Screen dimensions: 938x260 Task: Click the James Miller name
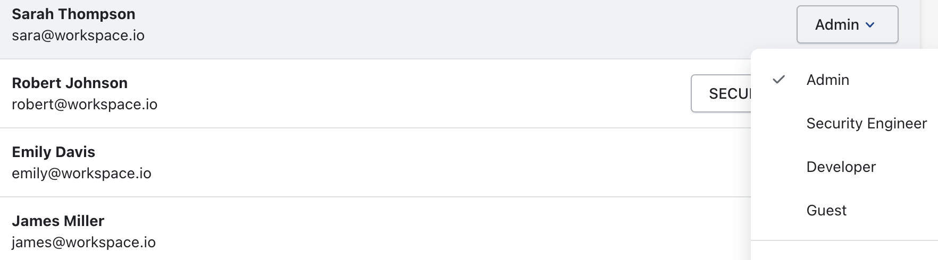pyautogui.click(x=58, y=221)
